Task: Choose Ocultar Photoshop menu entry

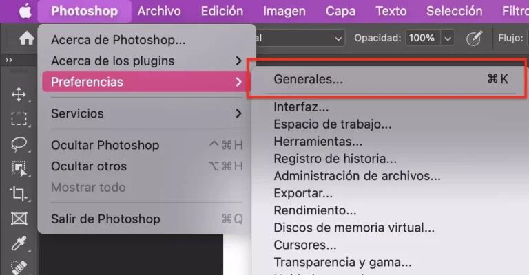Action: 105,145
